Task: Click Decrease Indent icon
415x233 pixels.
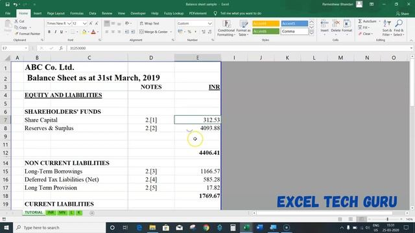Action: click(x=127, y=32)
